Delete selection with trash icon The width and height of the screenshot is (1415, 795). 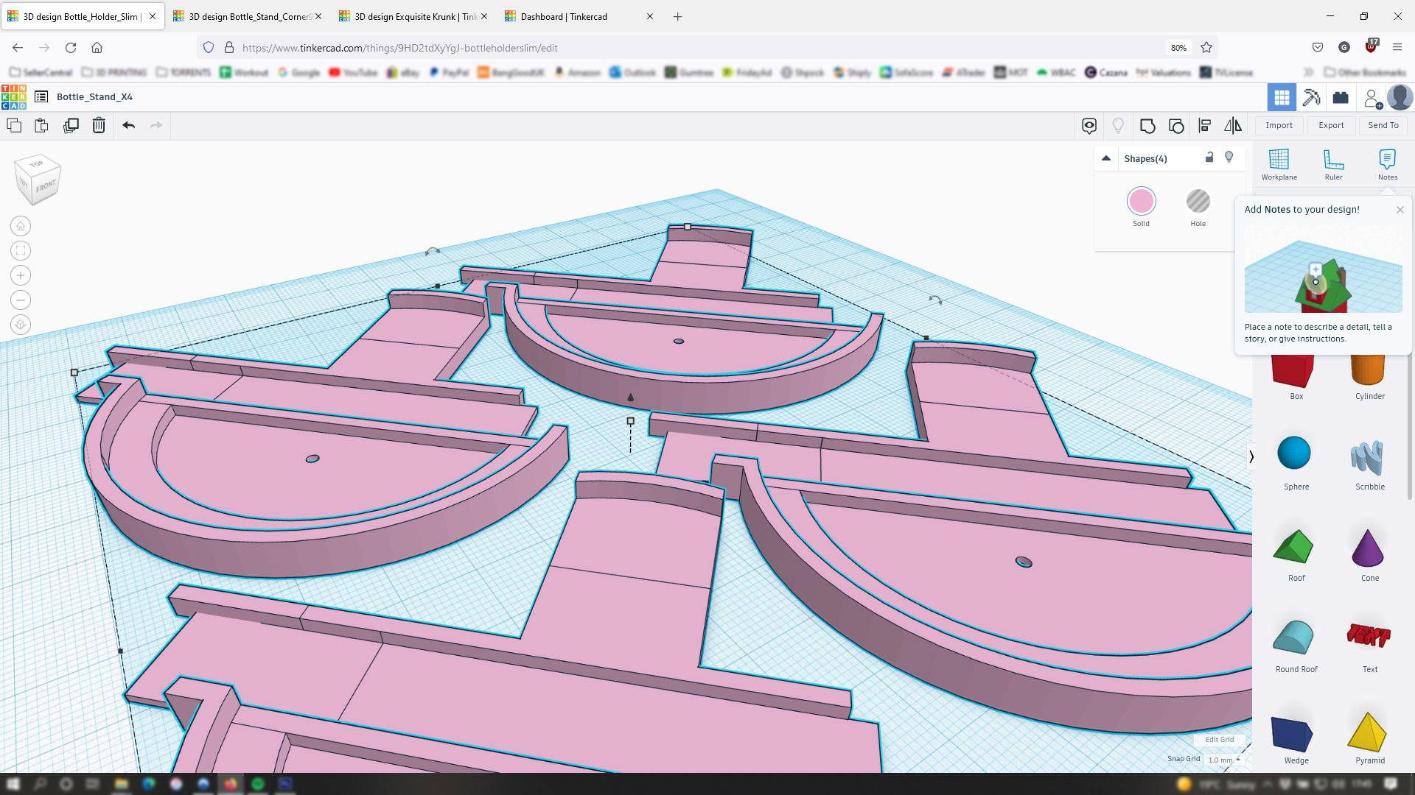tap(99, 125)
